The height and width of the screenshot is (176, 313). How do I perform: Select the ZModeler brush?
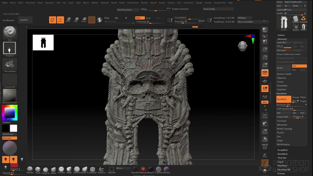(92, 170)
